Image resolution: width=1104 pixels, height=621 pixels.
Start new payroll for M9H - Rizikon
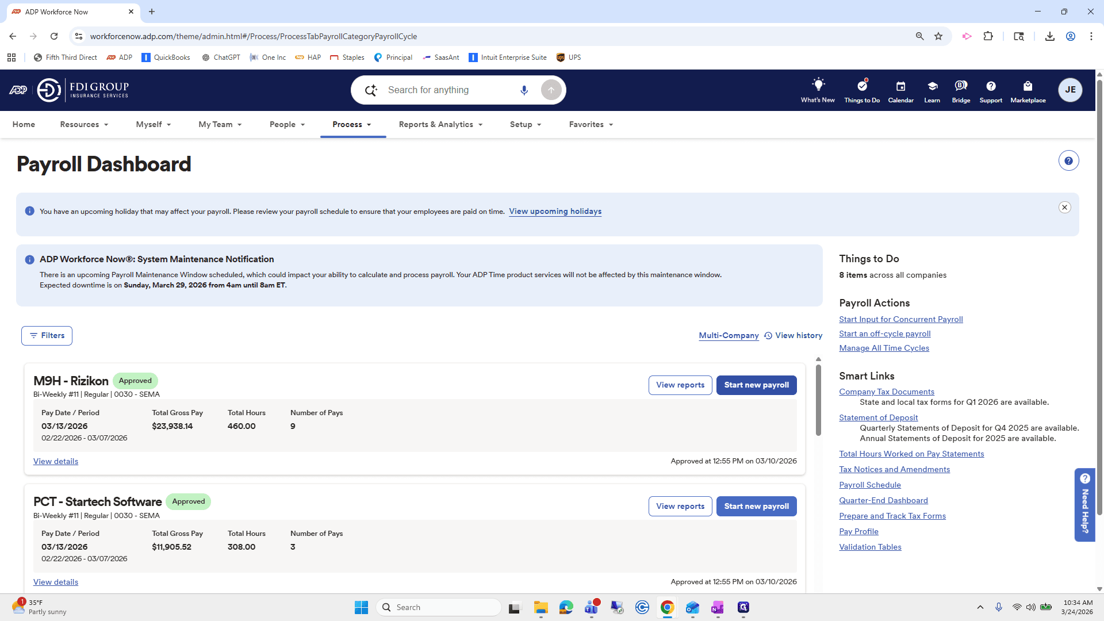pos(756,385)
